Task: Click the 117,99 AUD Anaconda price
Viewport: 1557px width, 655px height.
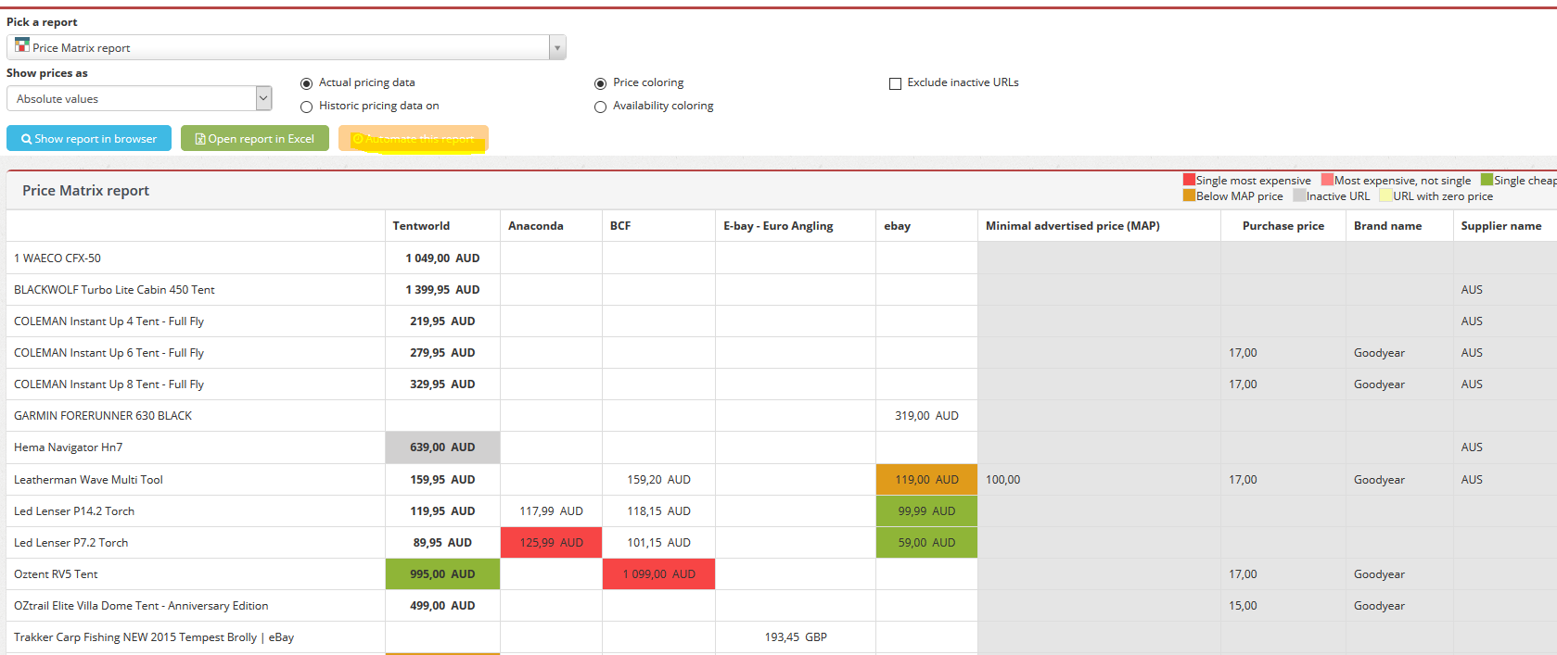Action: coord(551,511)
